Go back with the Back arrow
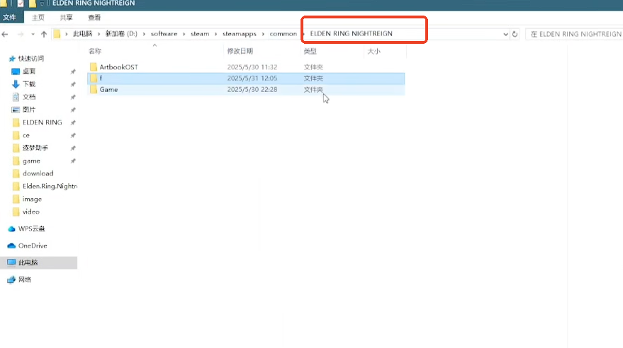Image resolution: width=623 pixels, height=348 pixels. pyautogui.click(x=5, y=34)
